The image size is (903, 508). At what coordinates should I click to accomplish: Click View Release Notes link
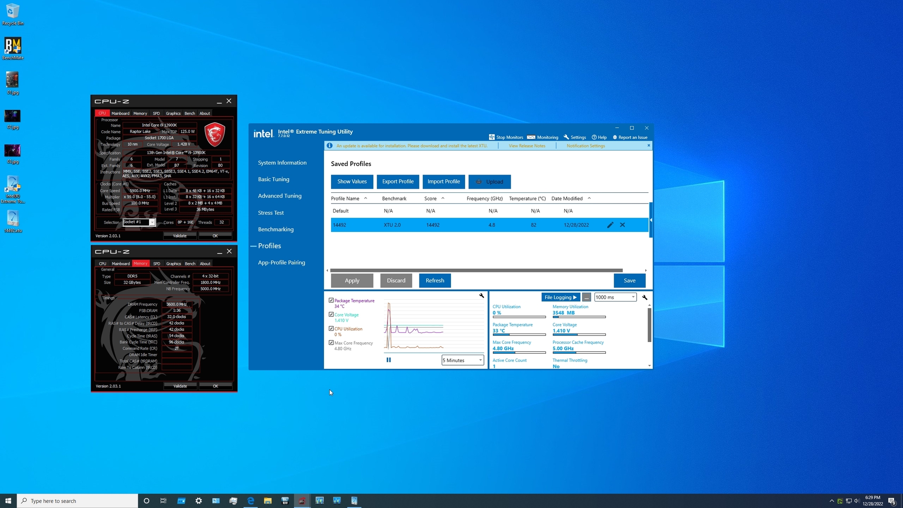click(x=527, y=146)
